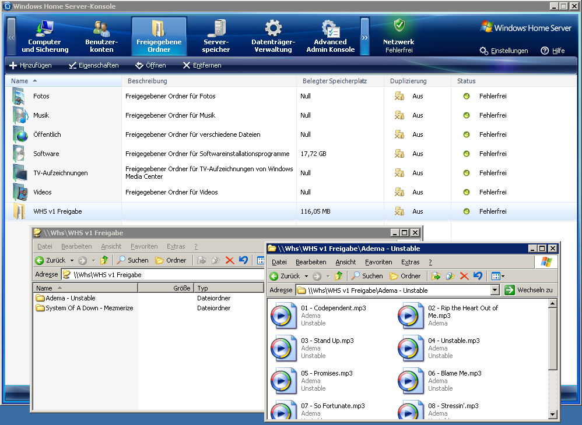Select the Freigegebene Ordner tab
582x425 pixels.
[x=159, y=37]
